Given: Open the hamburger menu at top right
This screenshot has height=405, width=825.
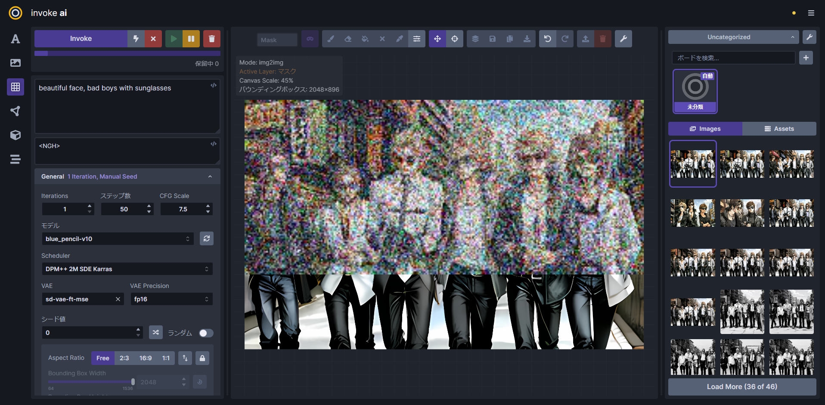Looking at the screenshot, I should 811,13.
